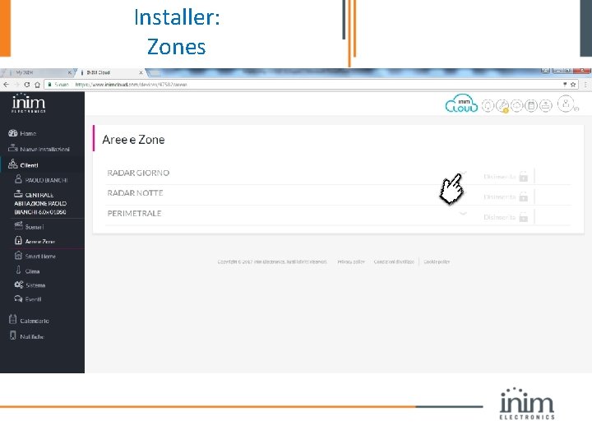Select Clienti in the sidebar

pyautogui.click(x=29, y=165)
